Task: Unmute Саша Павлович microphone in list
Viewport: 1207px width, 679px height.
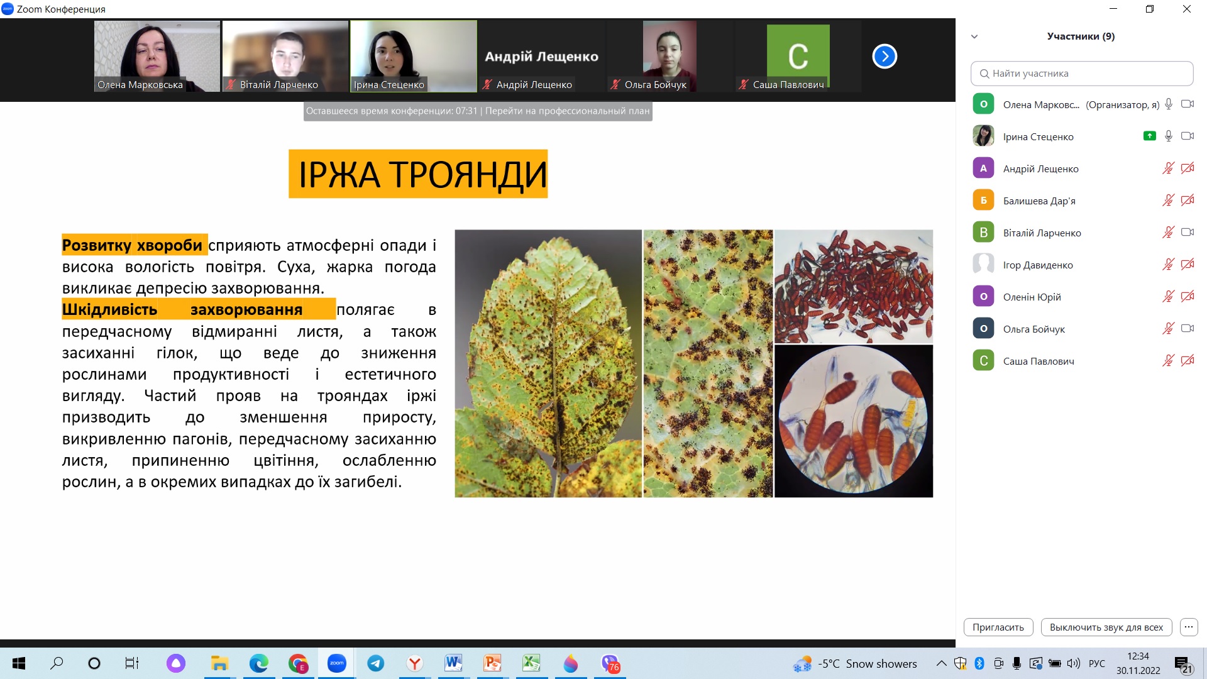Action: [1169, 361]
